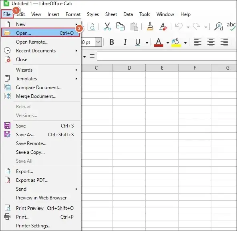This screenshot has height=231, width=237.
Task: Open the Help menu
Action: (185, 14)
